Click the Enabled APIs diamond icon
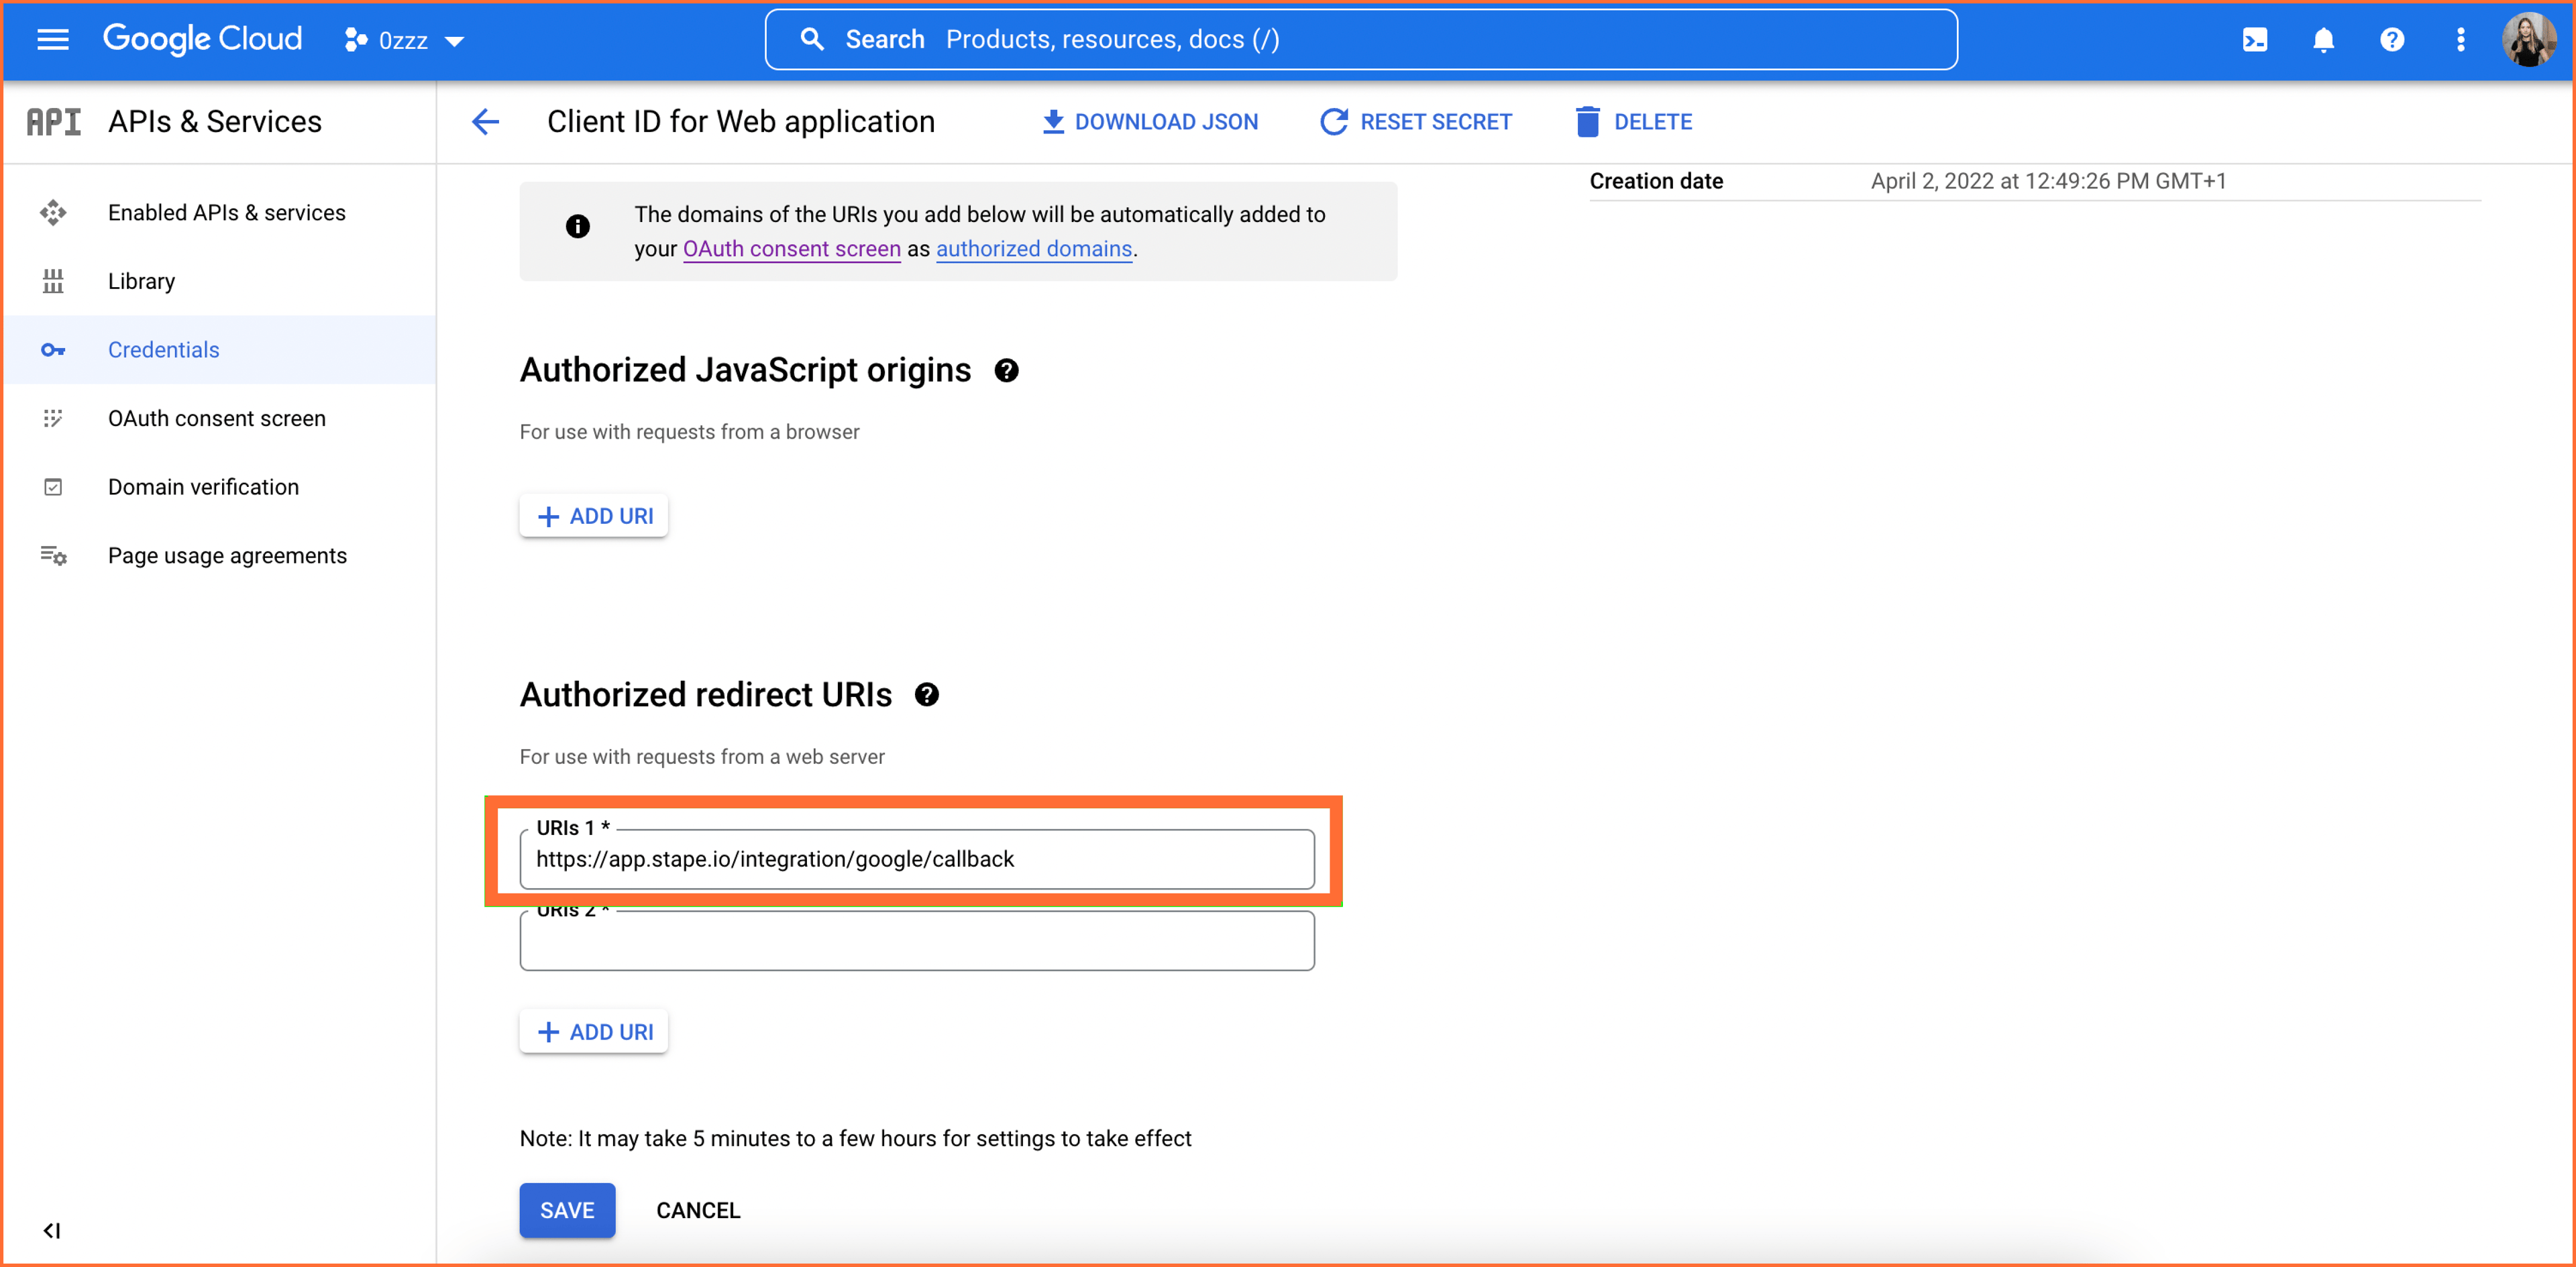 [x=53, y=212]
